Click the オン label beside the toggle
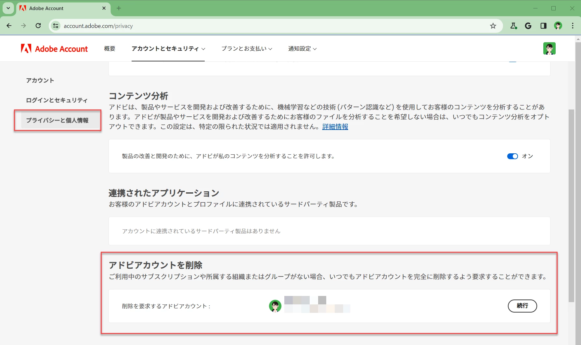 [527, 156]
